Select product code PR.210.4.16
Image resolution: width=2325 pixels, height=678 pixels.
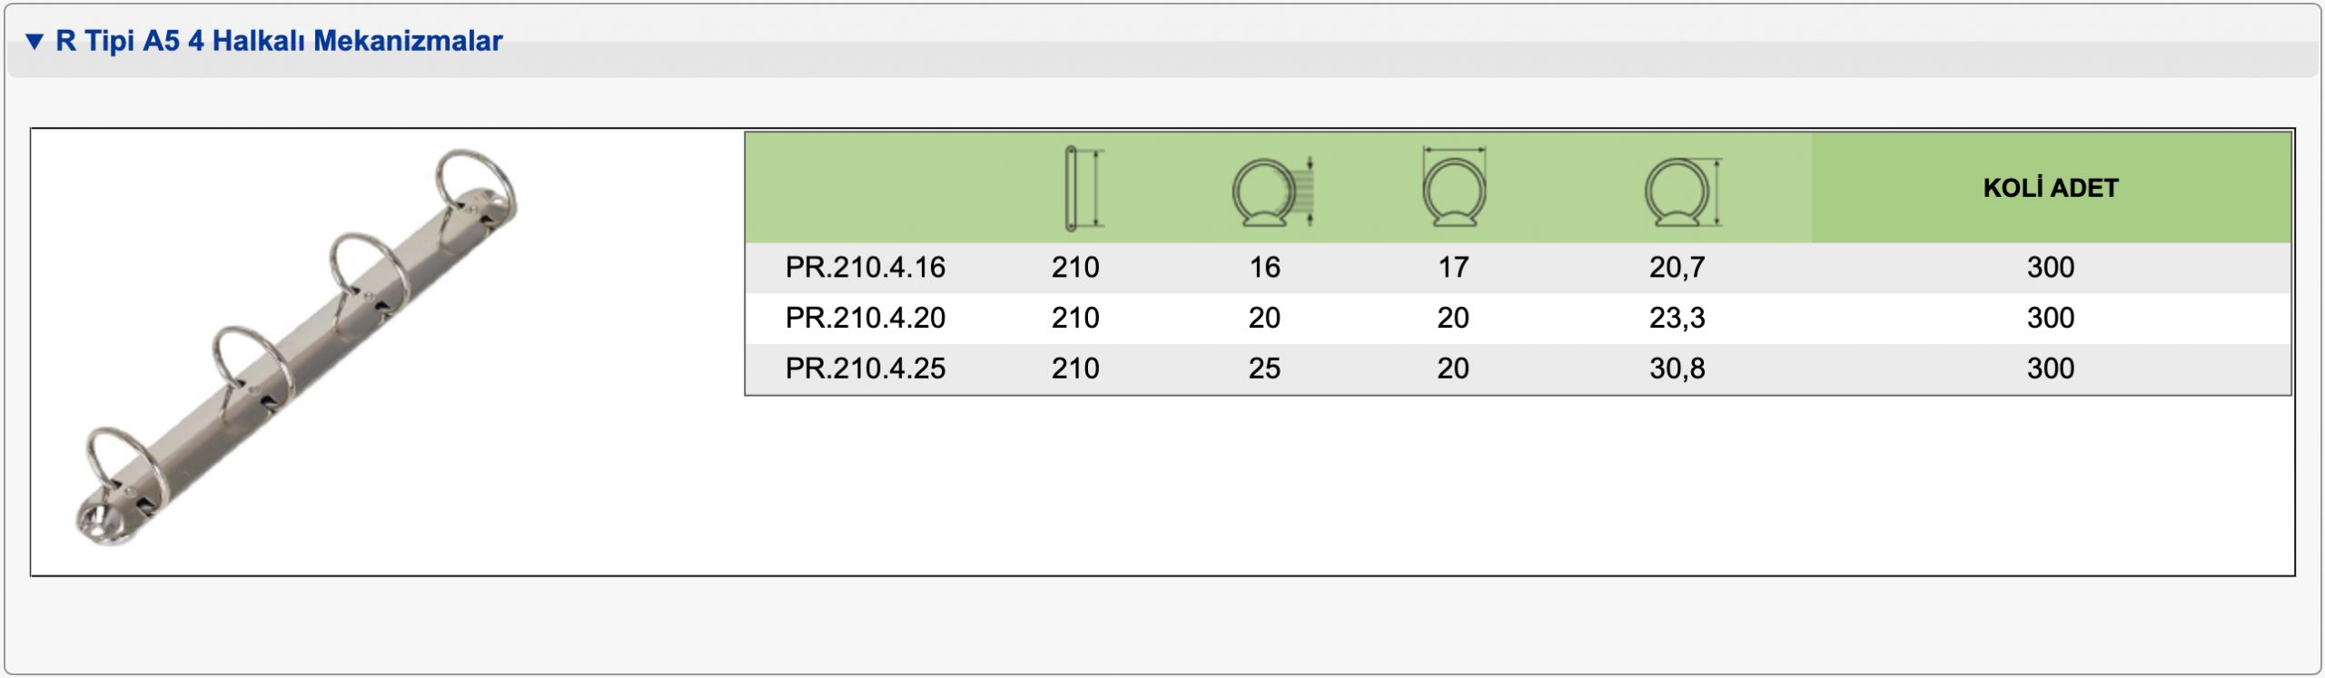point(865,267)
